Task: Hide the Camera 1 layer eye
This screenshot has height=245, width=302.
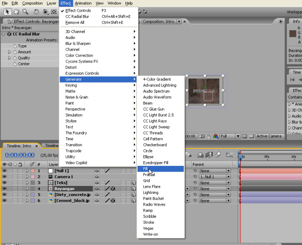Action: (4, 177)
